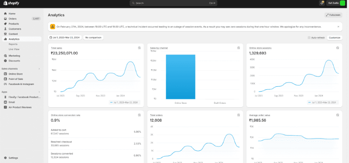Click the Products tag icon

[5, 24]
